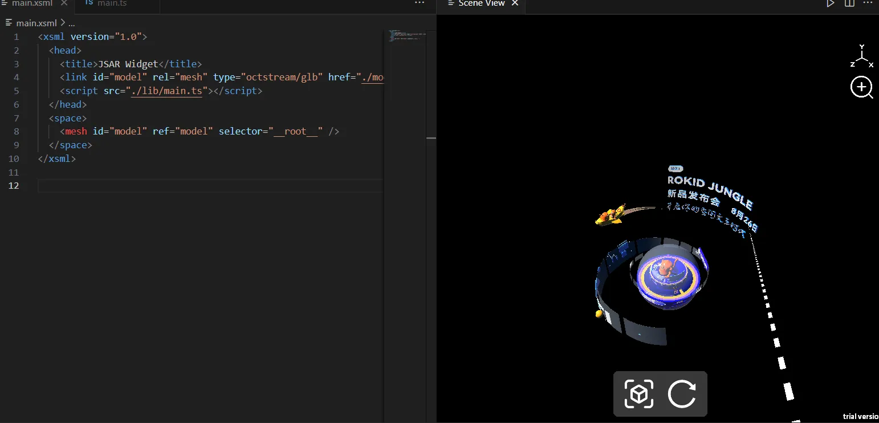Close the Scene View tab

(x=515, y=3)
